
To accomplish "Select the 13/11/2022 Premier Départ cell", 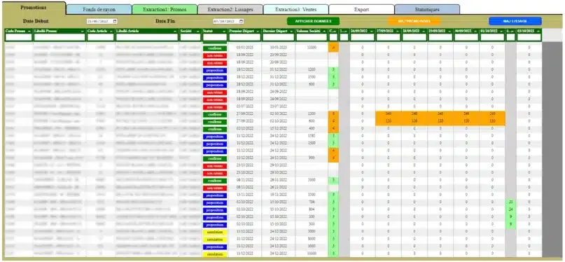I will [x=244, y=195].
